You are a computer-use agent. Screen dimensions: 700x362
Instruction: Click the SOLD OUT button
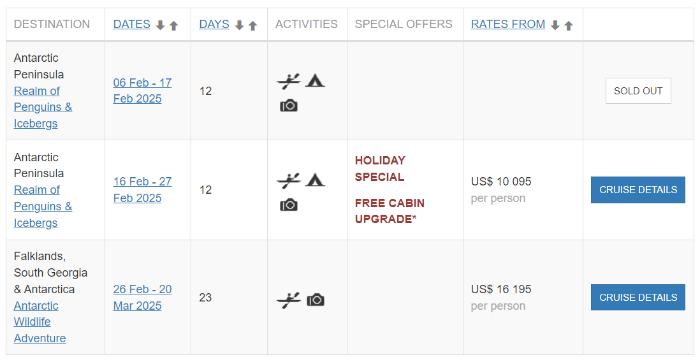click(x=638, y=91)
